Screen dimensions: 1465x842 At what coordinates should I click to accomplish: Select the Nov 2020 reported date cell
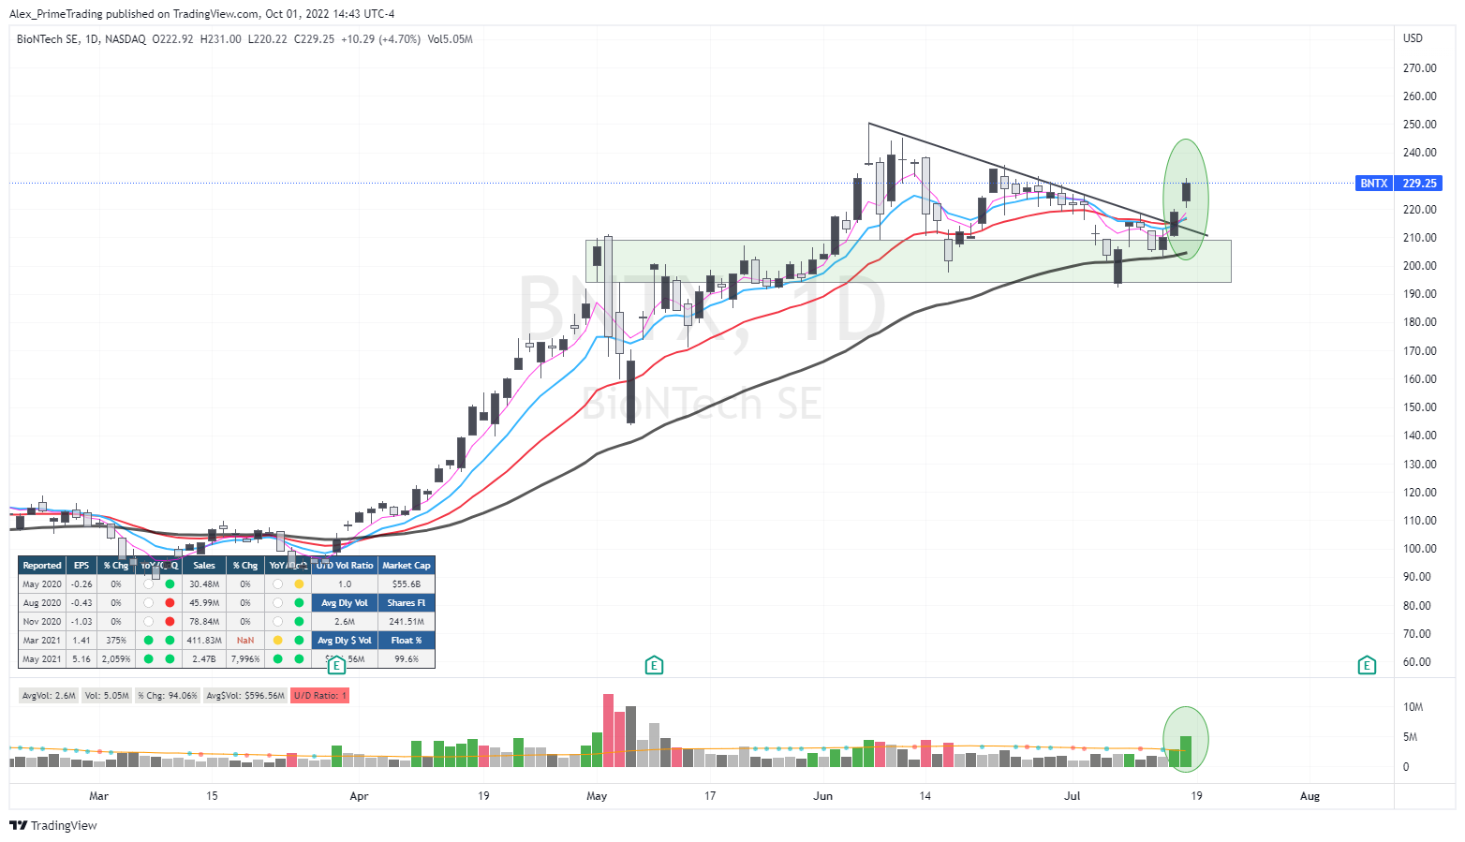point(42,621)
